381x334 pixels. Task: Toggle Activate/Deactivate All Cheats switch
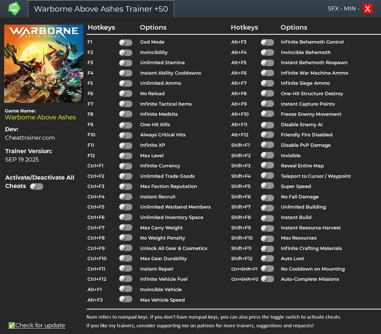pyautogui.click(x=36, y=186)
